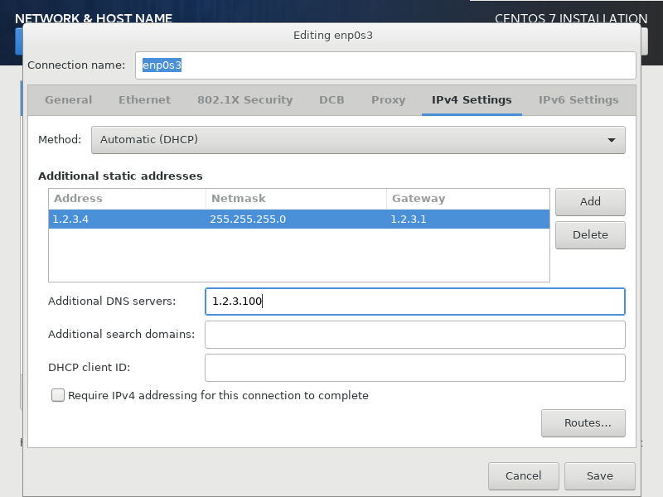
Task: Open the Ethernet tab
Action: point(144,100)
